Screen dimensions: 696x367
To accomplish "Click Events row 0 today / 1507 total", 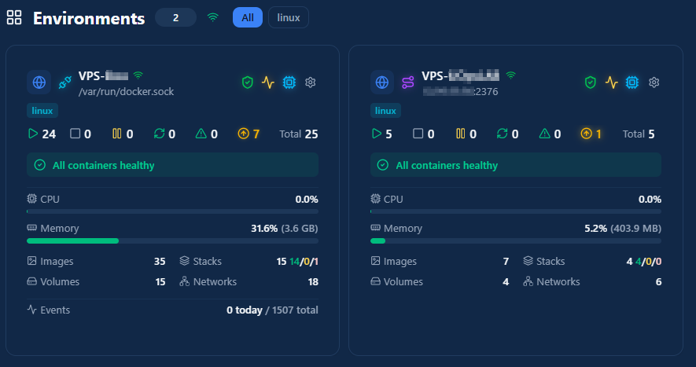I will [173, 310].
